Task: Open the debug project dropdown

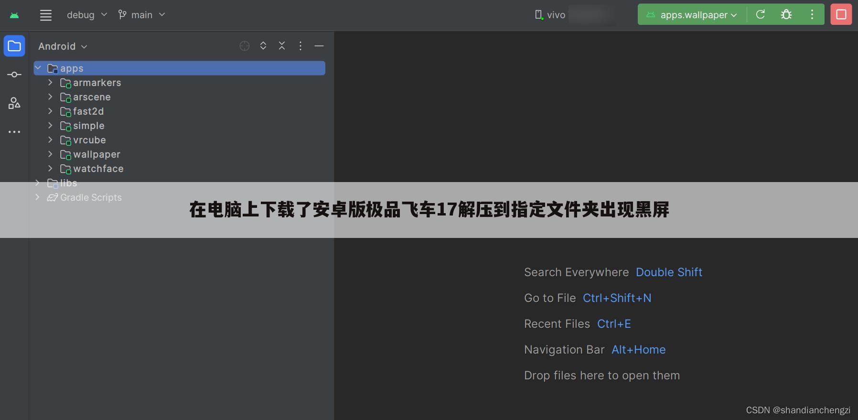Action: tap(86, 15)
